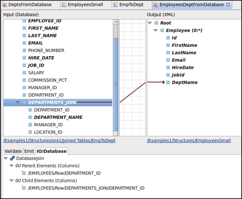This screenshot has width=242, height=199.
Task: Collapse the DatabaseJoin node
Action: click(6, 158)
